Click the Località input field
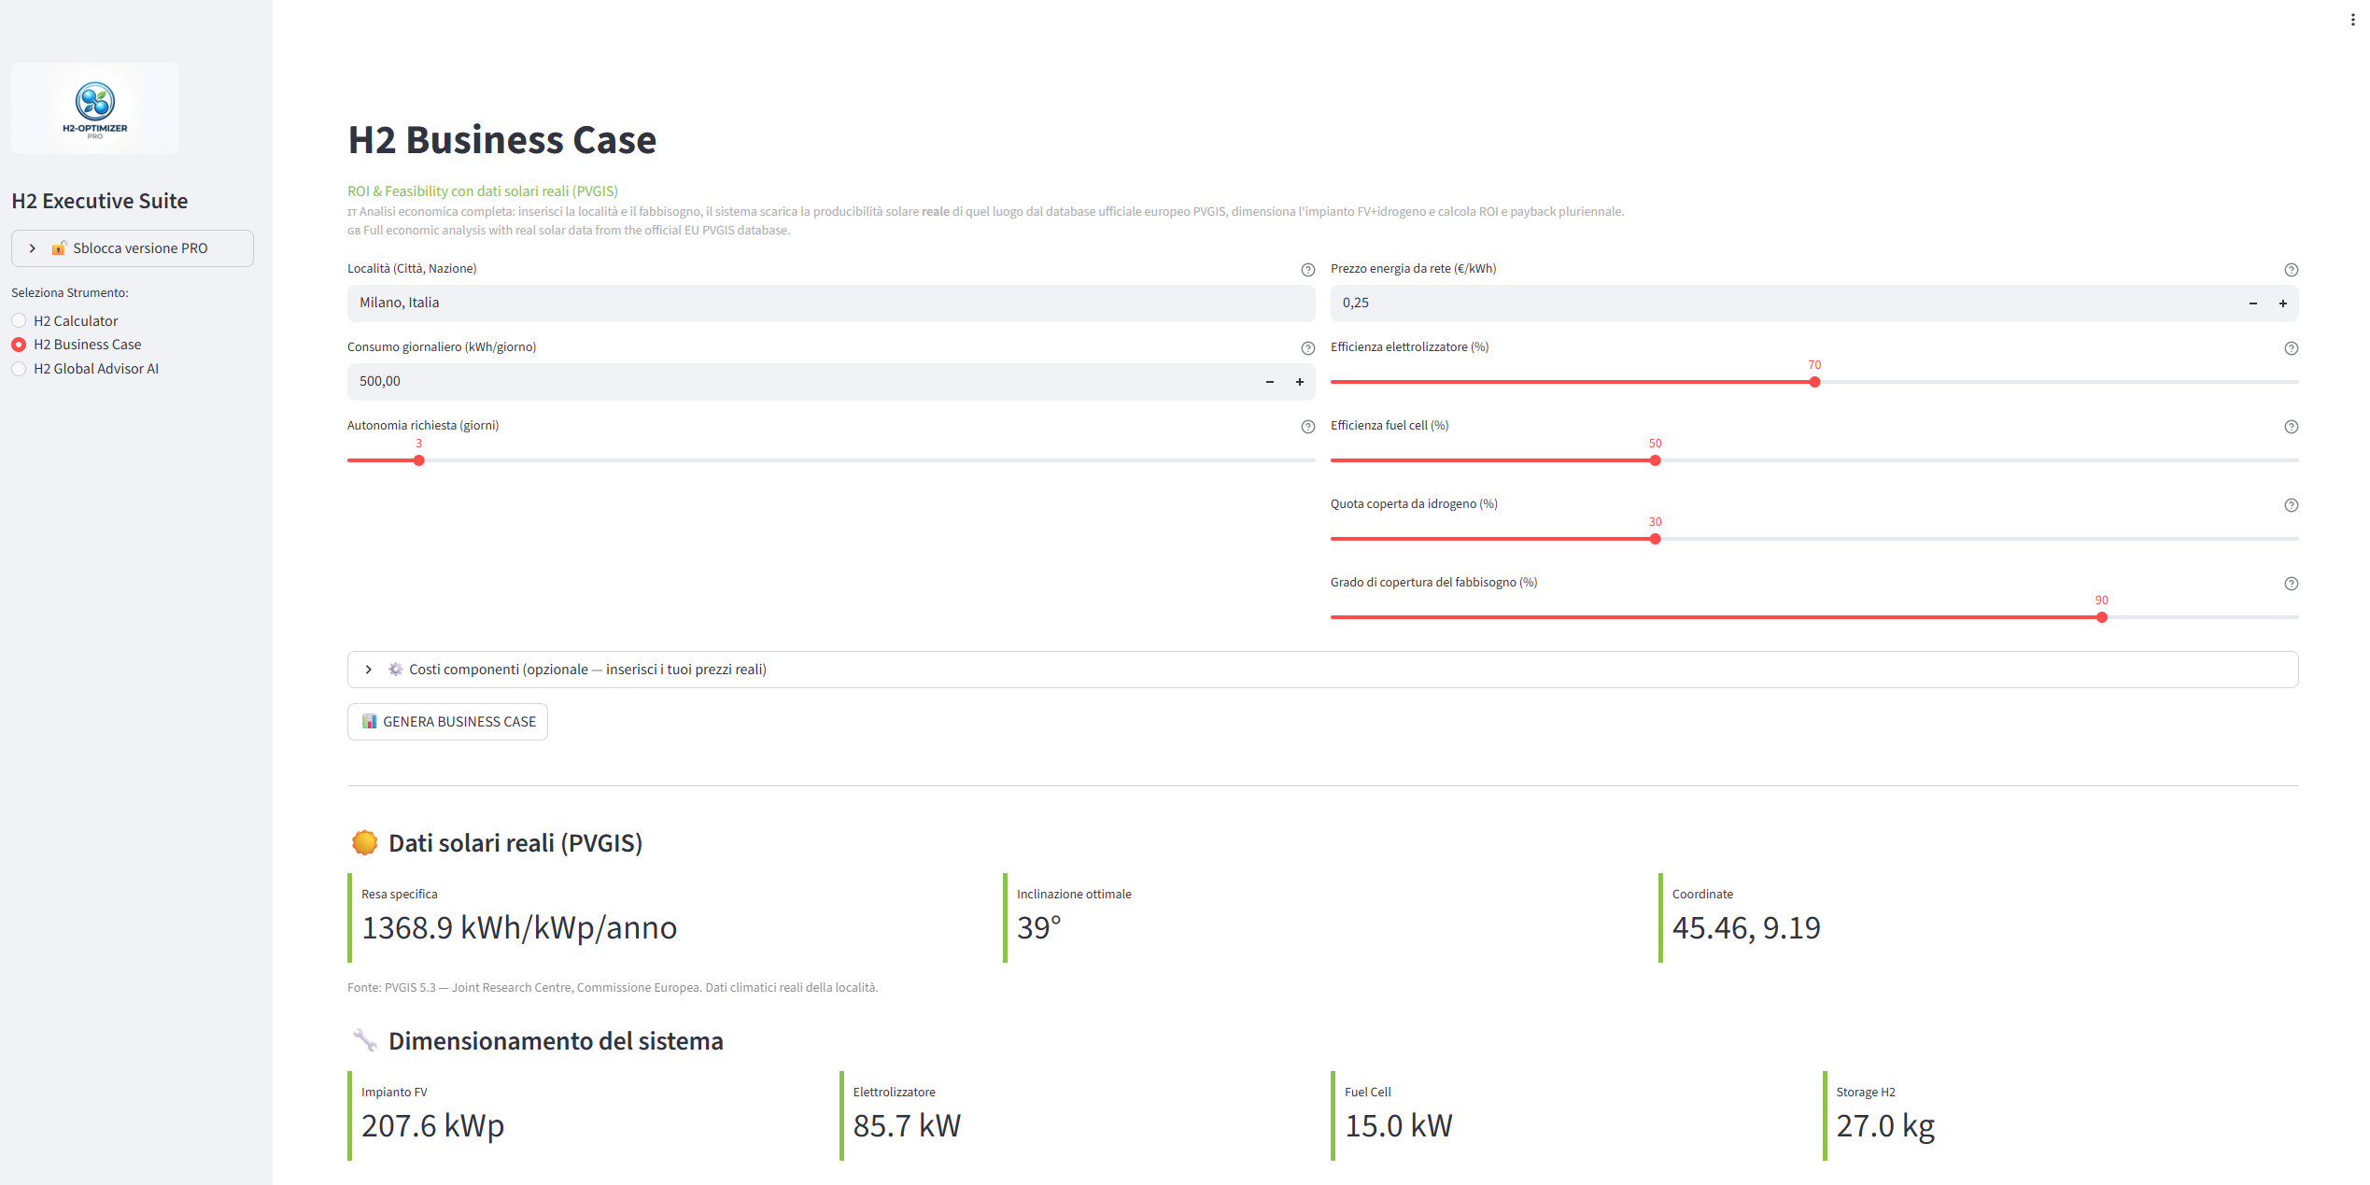The height and width of the screenshot is (1185, 2370). coord(831,303)
